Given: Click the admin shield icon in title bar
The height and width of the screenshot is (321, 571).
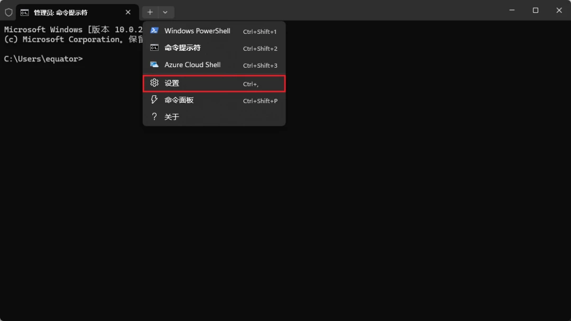Looking at the screenshot, I should pyautogui.click(x=9, y=12).
